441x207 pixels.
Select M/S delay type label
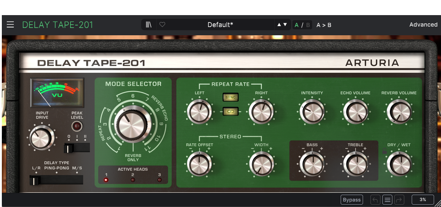coord(77,168)
